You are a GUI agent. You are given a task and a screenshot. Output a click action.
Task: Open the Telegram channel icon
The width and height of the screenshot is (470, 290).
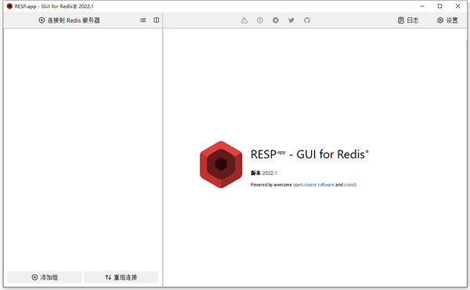(x=276, y=20)
